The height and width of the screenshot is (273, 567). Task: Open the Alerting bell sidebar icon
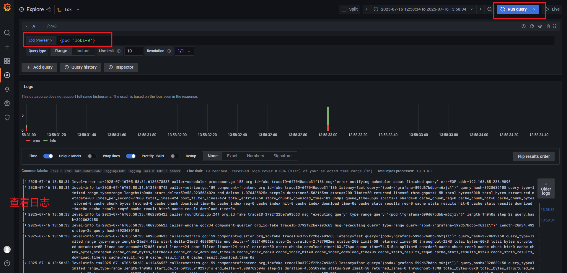pyautogui.click(x=7, y=89)
